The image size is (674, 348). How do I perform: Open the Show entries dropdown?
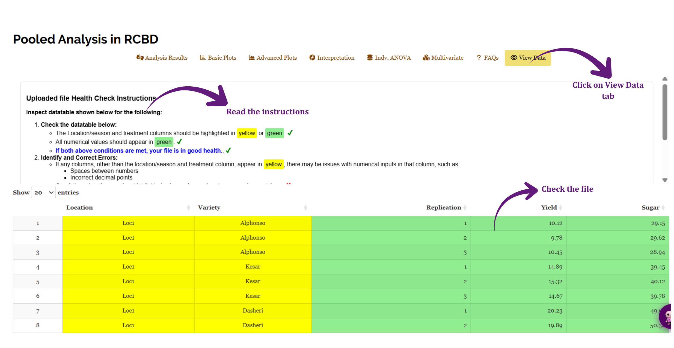pyautogui.click(x=43, y=193)
